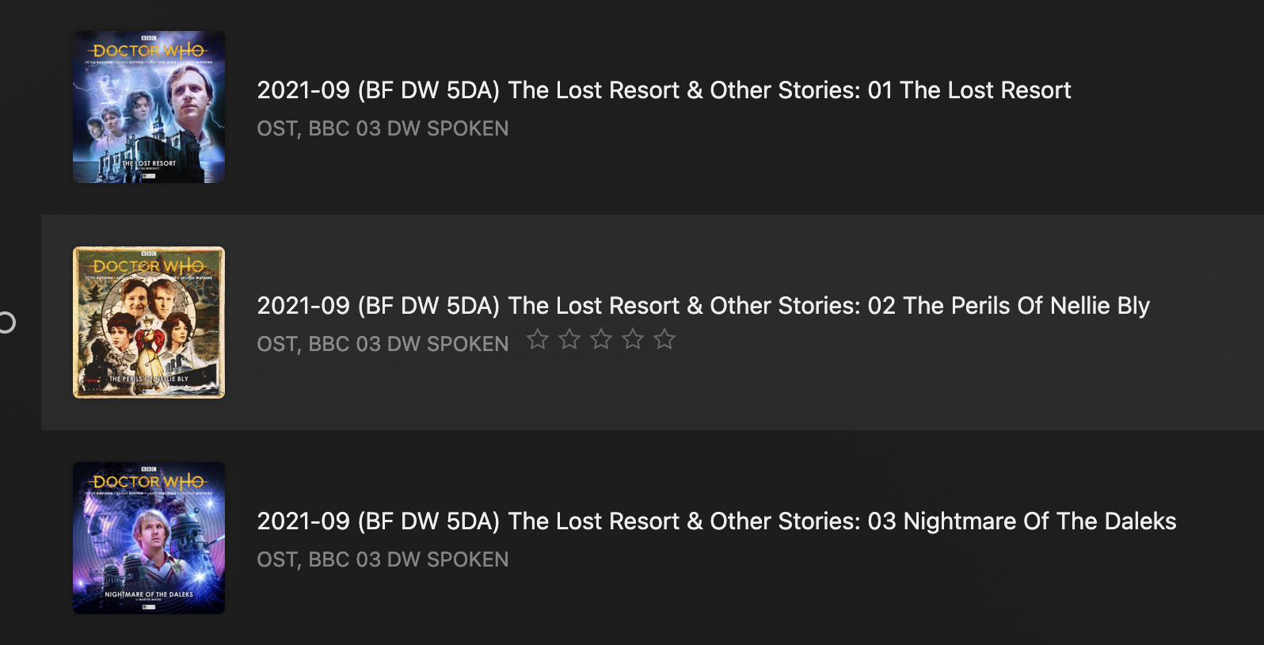Open the 03 Nightmare Of The Daleks title

pyautogui.click(x=716, y=521)
